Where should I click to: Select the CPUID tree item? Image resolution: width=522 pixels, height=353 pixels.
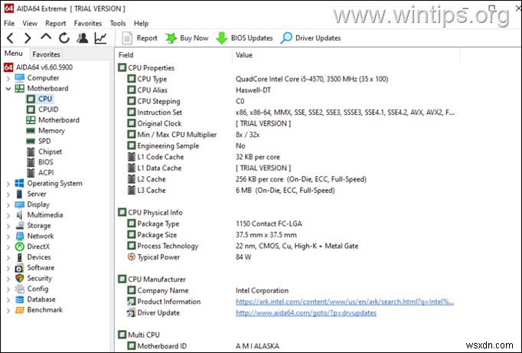pos(48,109)
